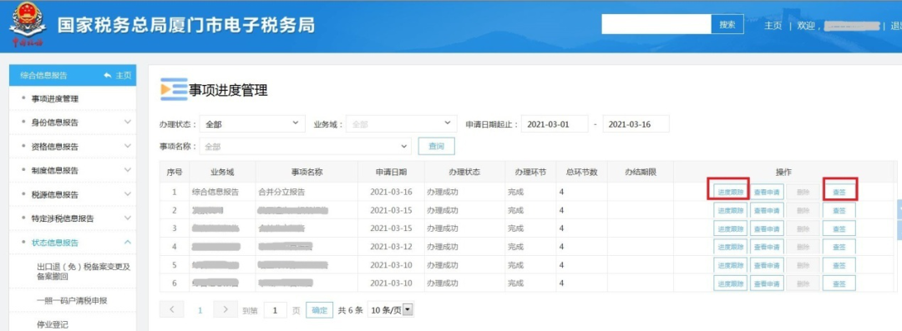Click the national tax emblem logo

[x=28, y=24]
